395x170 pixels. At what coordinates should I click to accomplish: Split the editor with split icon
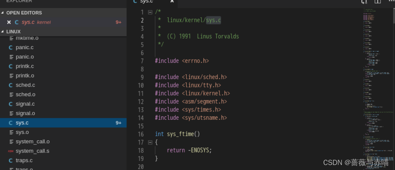(x=377, y=2)
